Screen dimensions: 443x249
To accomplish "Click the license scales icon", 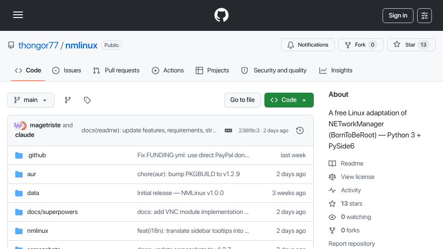I will pyautogui.click(x=332, y=177).
